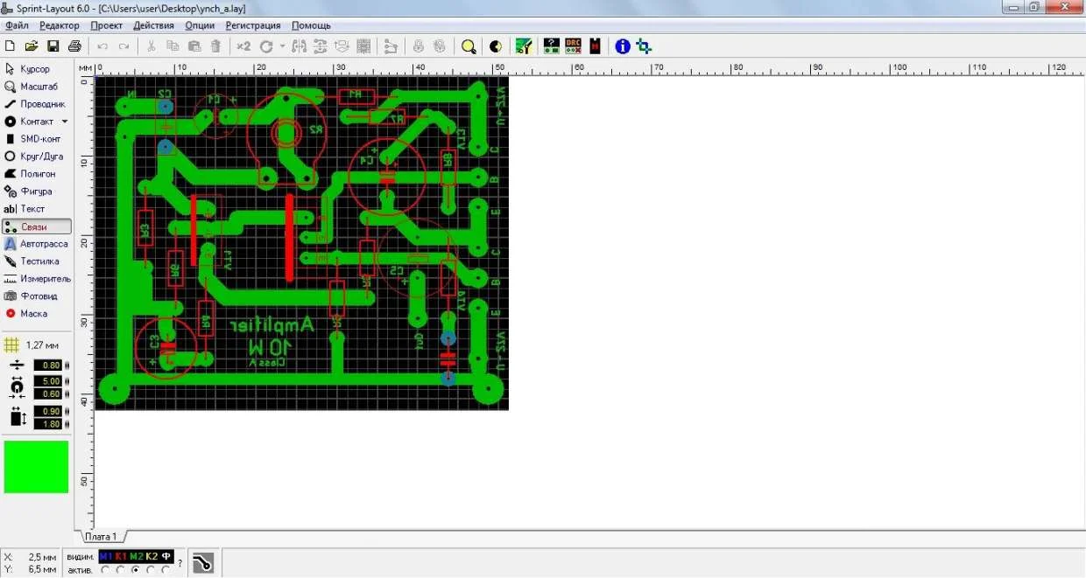Open the Проект menu
1086x578 pixels.
[106, 25]
